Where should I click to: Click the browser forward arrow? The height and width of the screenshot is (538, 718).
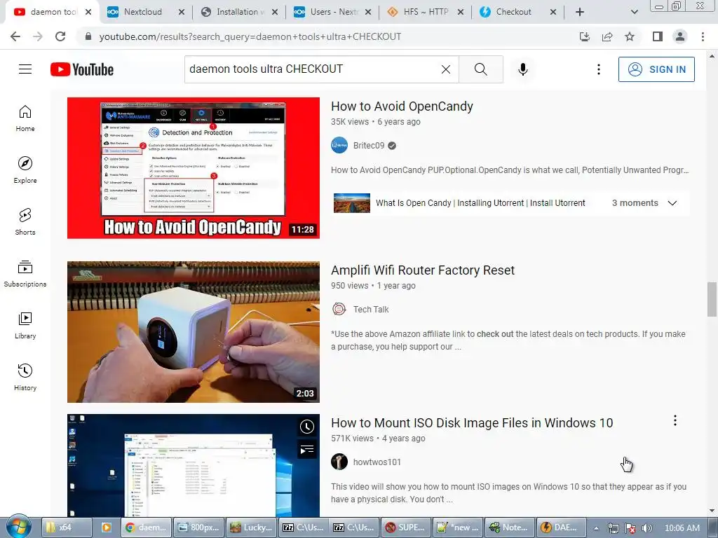[38, 36]
